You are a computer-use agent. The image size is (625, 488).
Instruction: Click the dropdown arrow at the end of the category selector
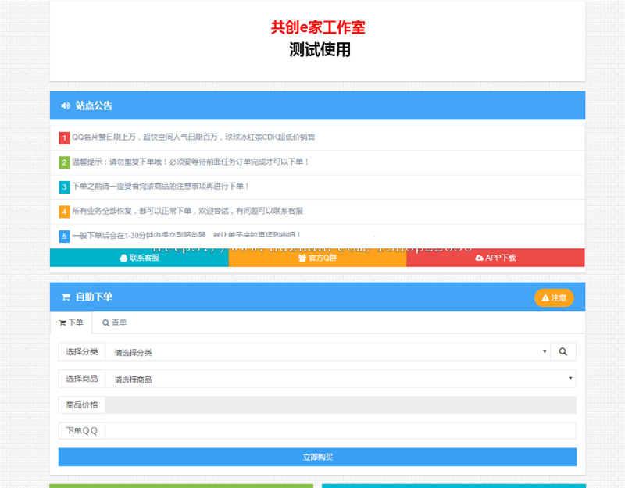coord(545,351)
